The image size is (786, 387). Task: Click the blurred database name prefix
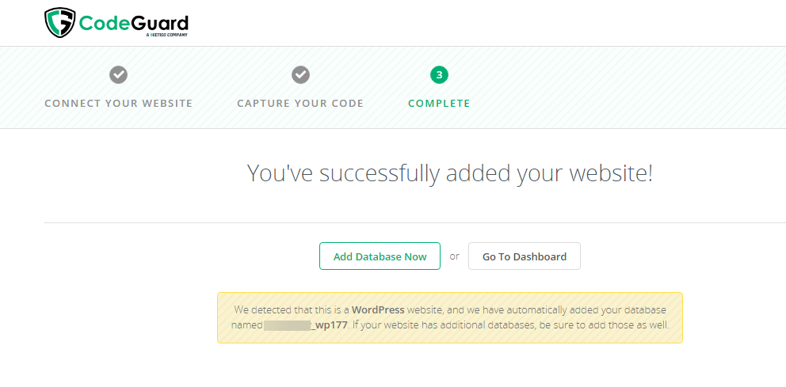(287, 325)
